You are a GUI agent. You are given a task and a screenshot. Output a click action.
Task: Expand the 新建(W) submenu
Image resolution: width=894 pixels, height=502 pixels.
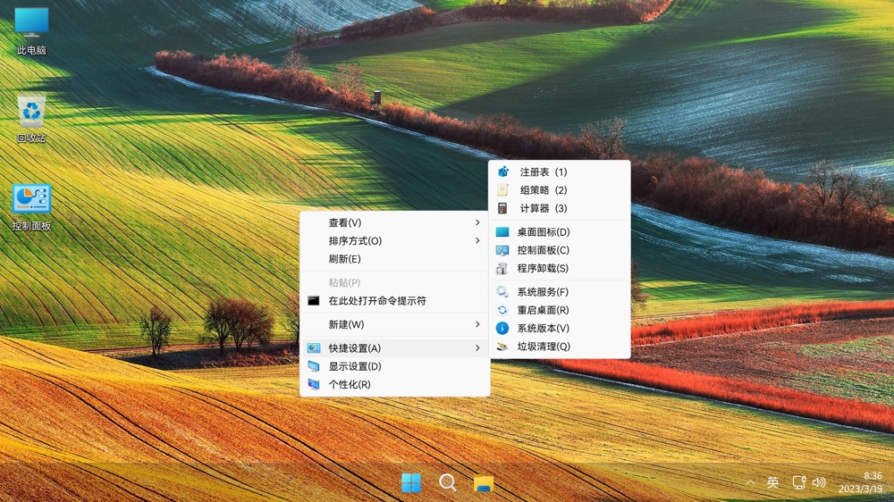(393, 324)
